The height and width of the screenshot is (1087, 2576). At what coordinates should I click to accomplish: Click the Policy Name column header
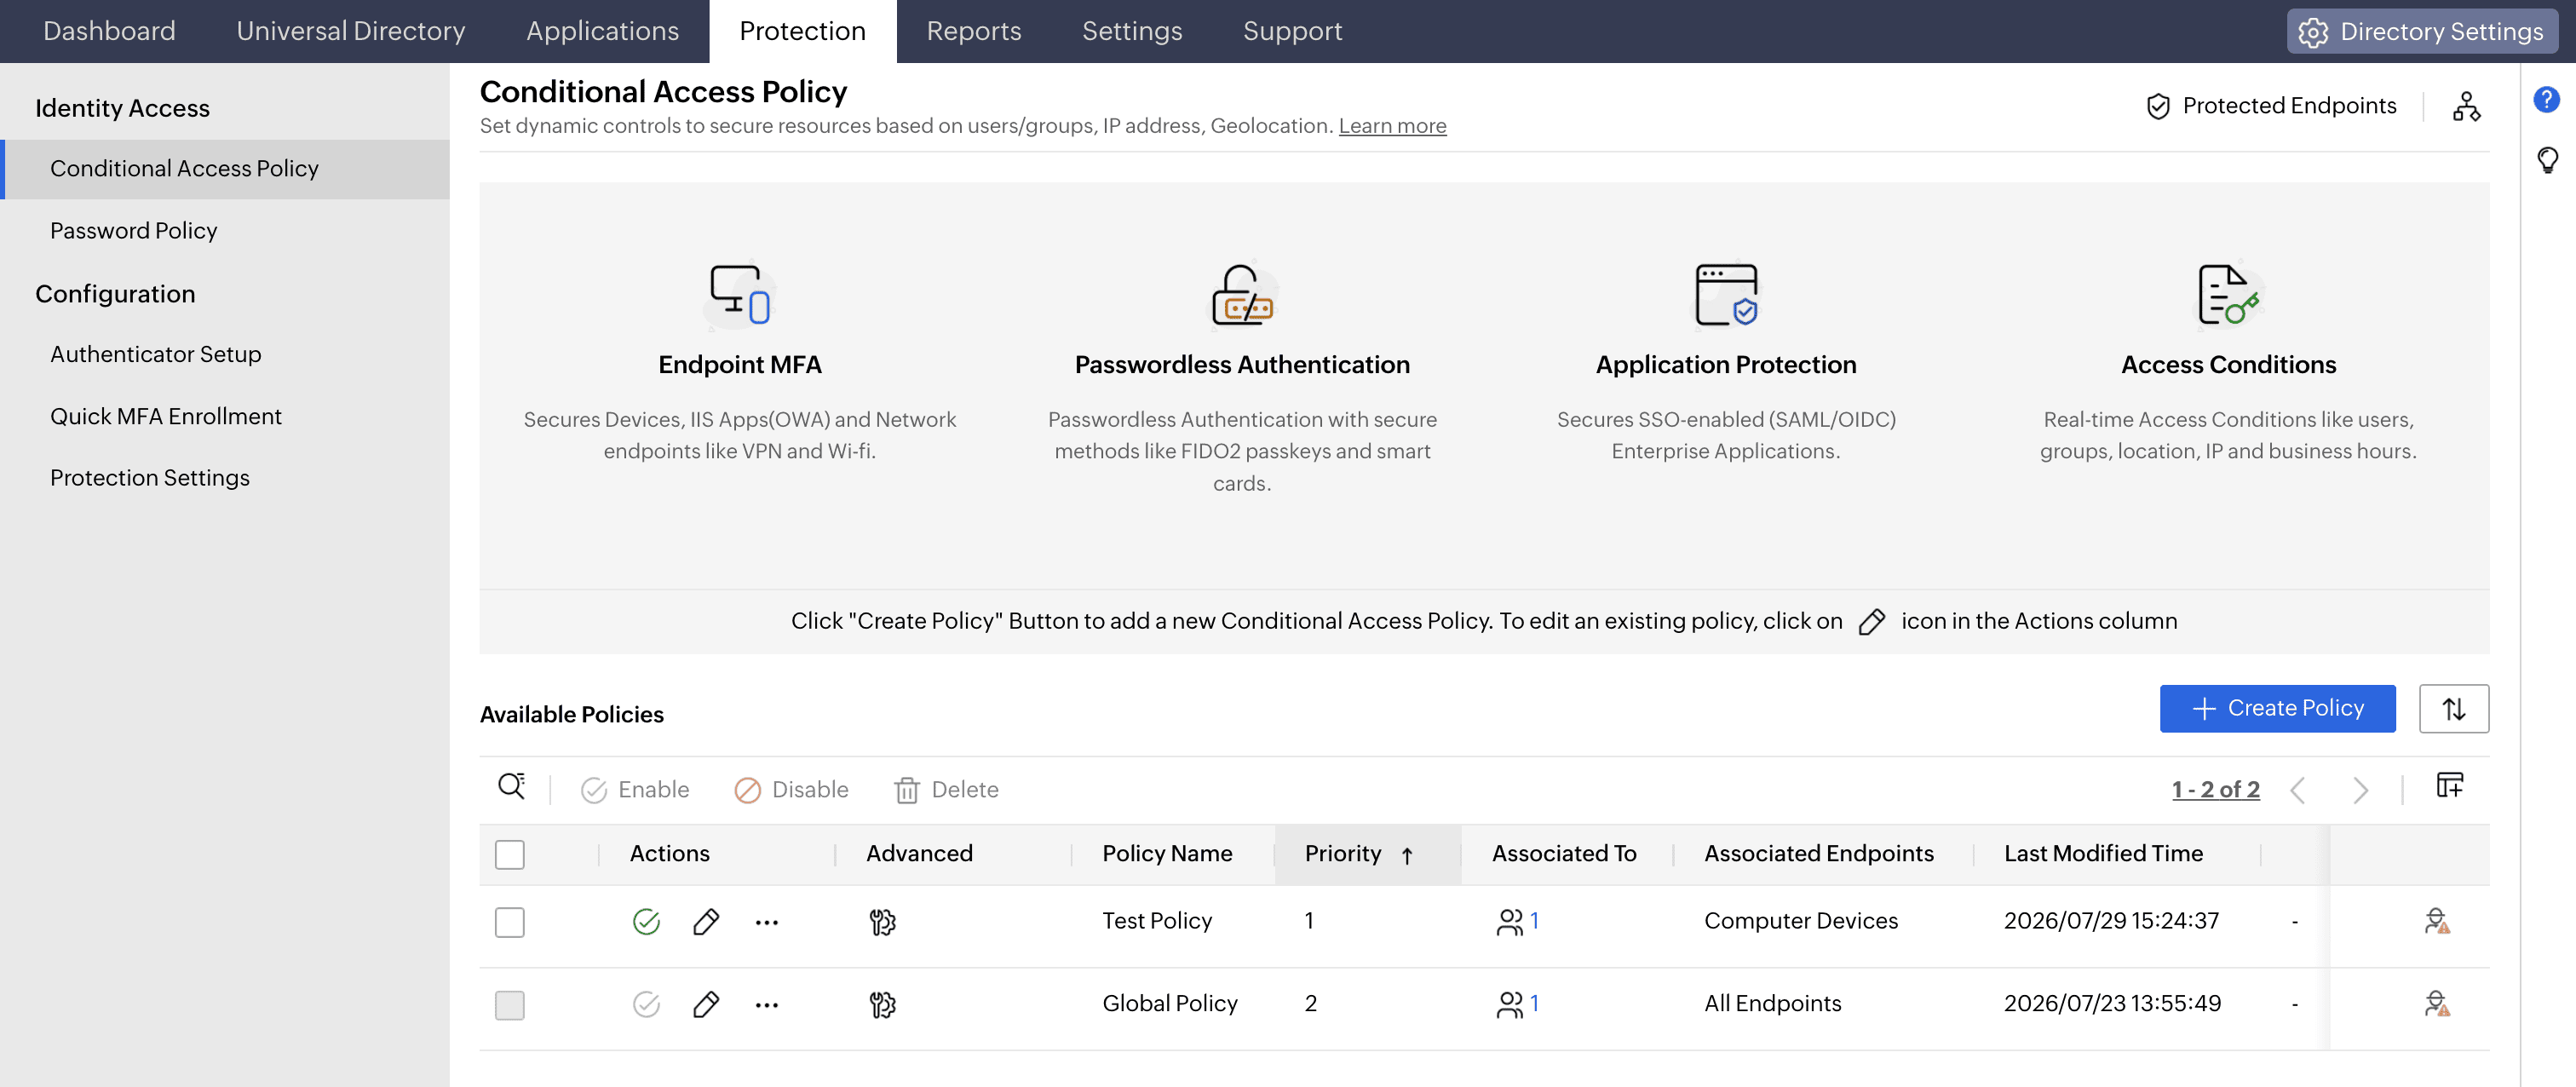(1167, 854)
